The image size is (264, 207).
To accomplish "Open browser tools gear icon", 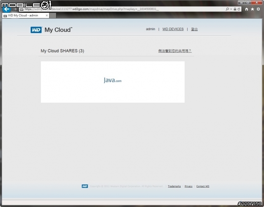I will 258,9.
